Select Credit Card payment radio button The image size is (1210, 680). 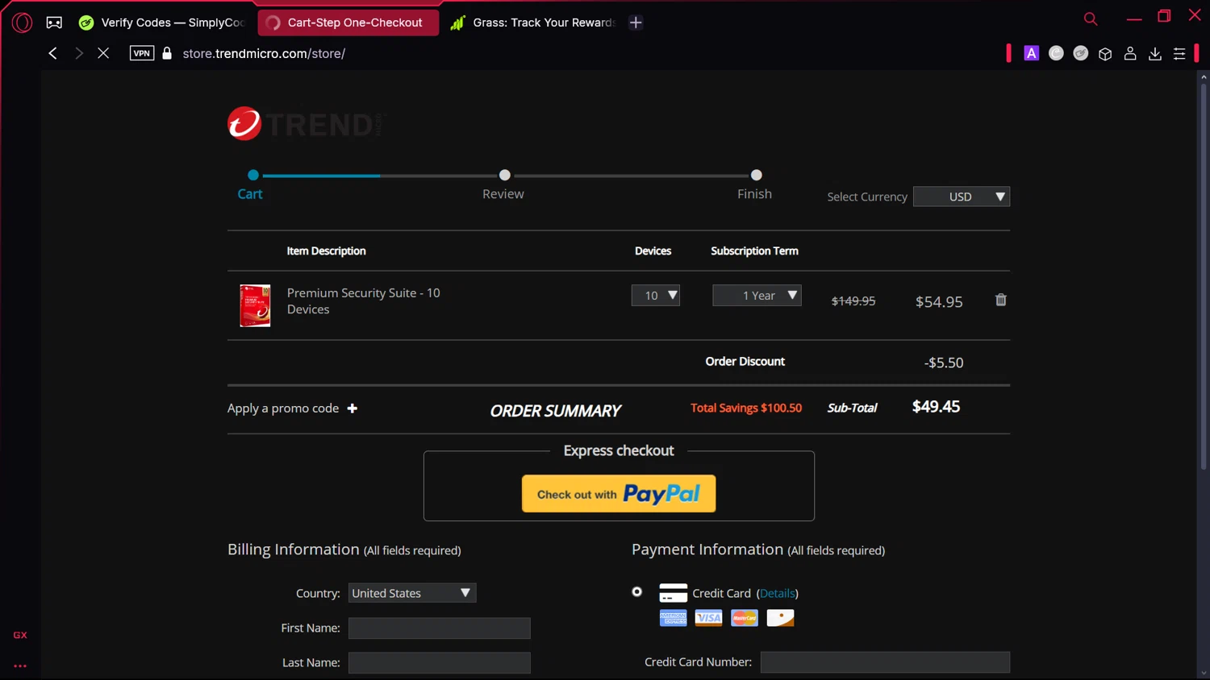[x=637, y=592]
